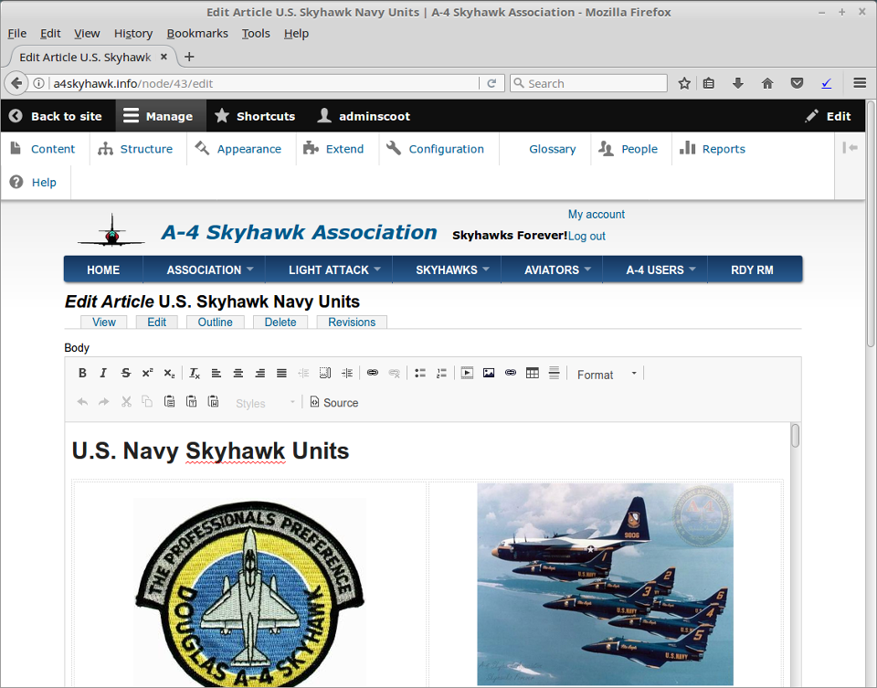Switch to the View tab

click(x=104, y=323)
